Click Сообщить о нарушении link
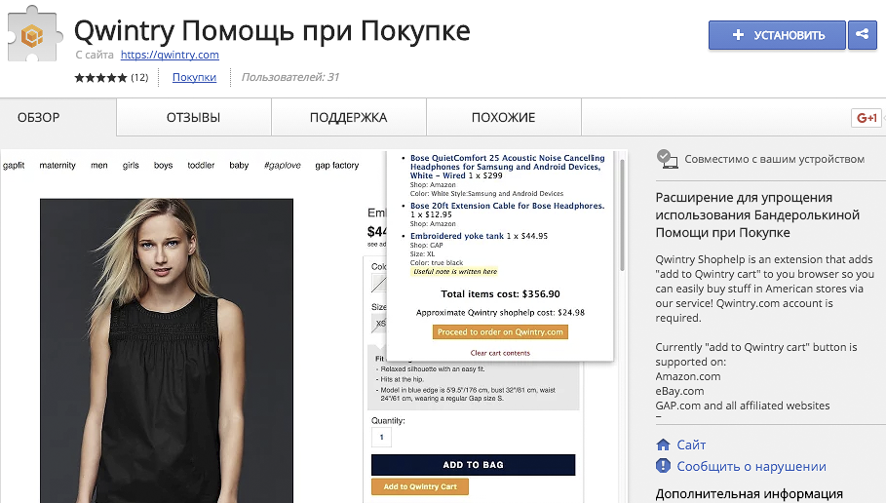The height and width of the screenshot is (503, 886). [x=751, y=466]
